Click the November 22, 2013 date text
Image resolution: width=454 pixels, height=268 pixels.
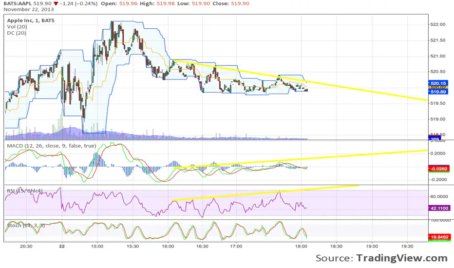29,9
